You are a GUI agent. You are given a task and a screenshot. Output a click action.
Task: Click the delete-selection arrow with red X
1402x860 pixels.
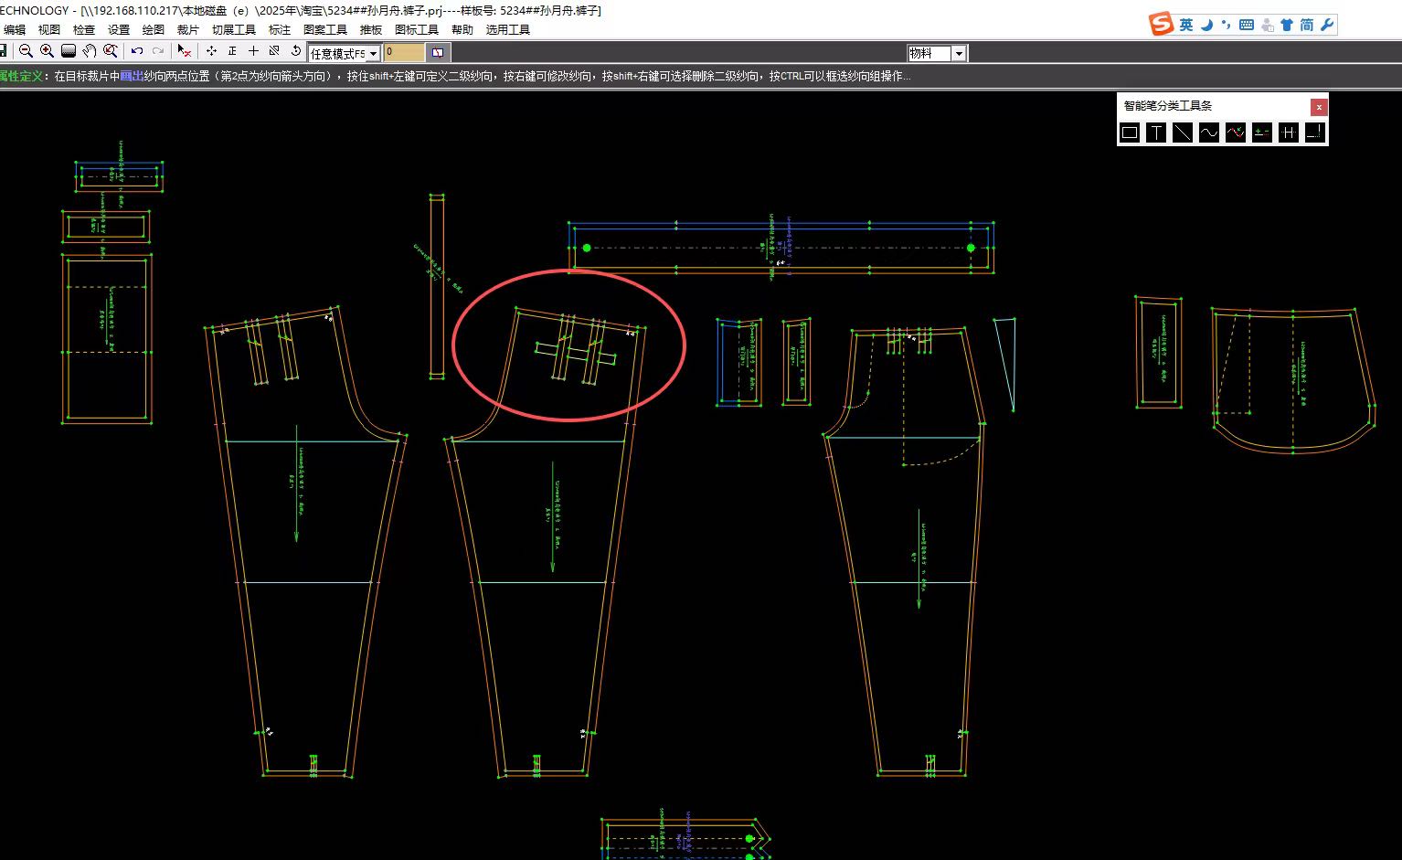pyautogui.click(x=185, y=52)
